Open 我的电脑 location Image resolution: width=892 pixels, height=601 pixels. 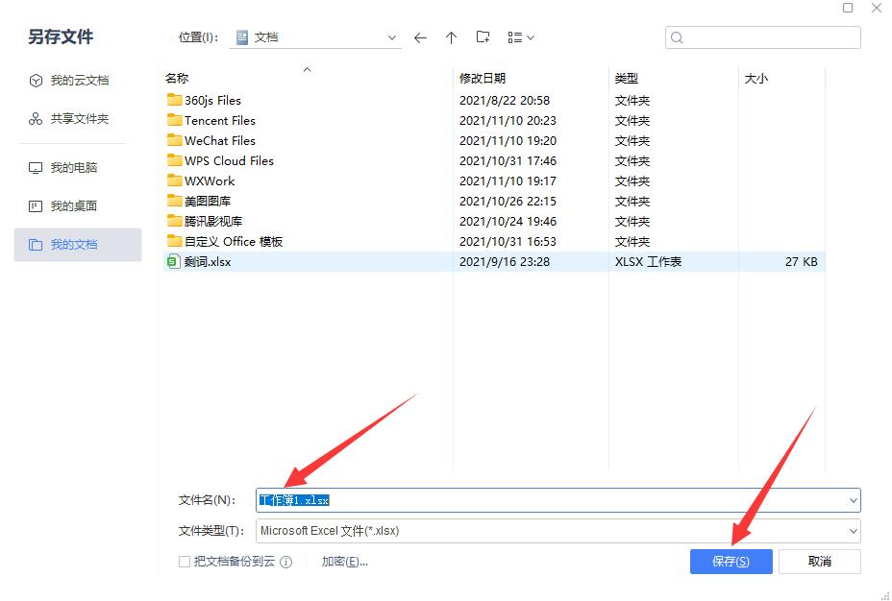click(x=73, y=168)
